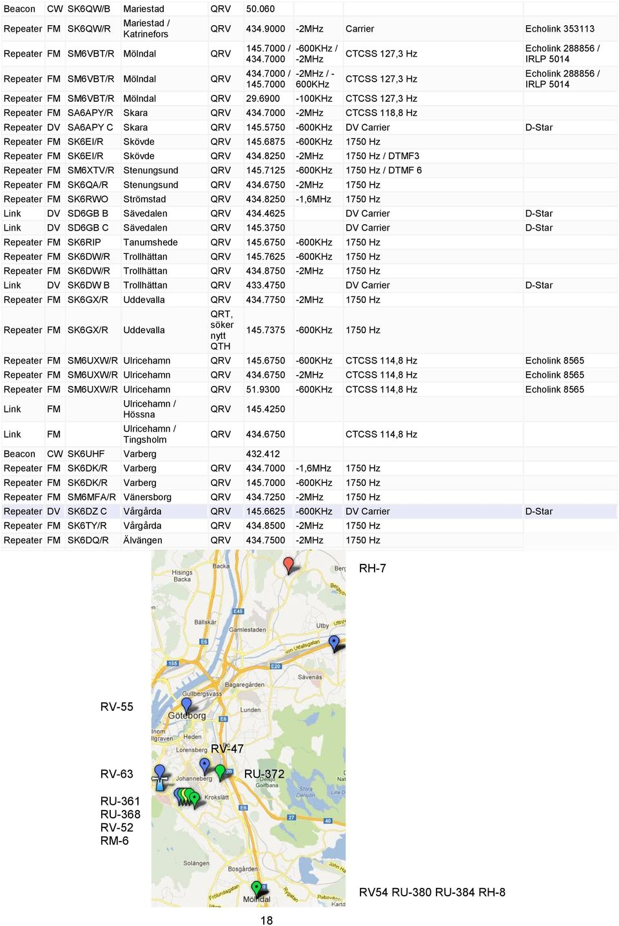The image size is (619, 926).
Task: Select call sign SK6RWO
Action: 88,199
